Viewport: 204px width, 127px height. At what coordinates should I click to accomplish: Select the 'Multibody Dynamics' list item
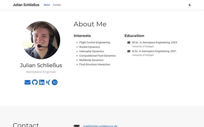pyautogui.click(x=91, y=60)
